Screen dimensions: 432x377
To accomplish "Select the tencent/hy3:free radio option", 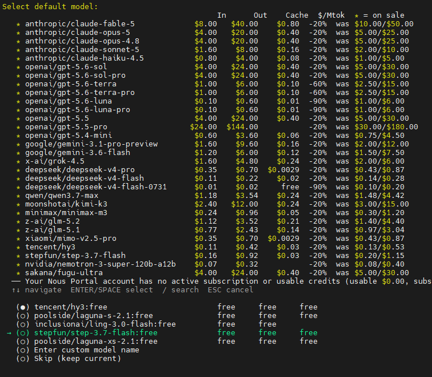I will click(23, 307).
